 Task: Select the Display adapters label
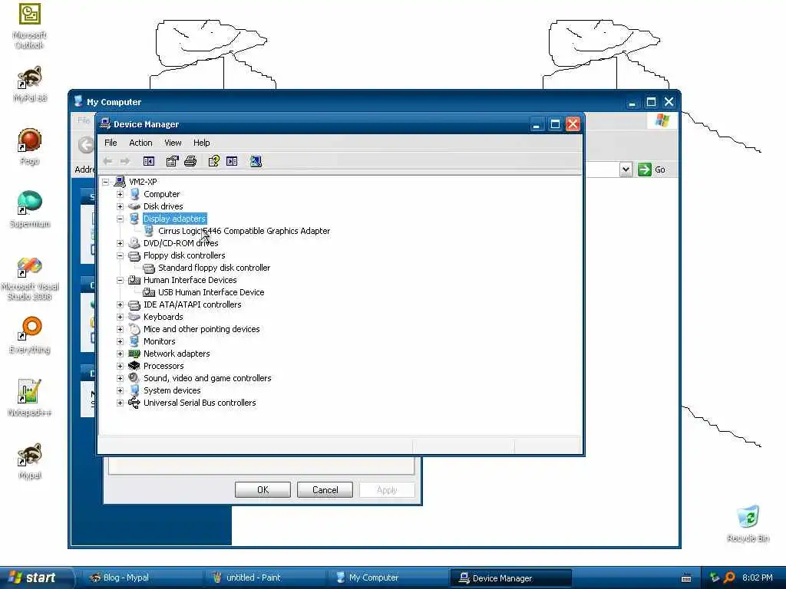point(174,219)
